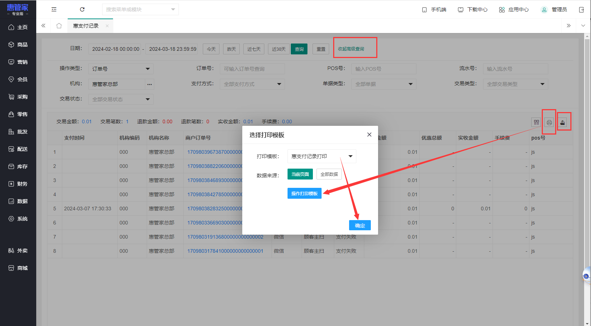The image size is (591, 326).
Task: Select 当前页面 as data source
Action: click(x=300, y=174)
